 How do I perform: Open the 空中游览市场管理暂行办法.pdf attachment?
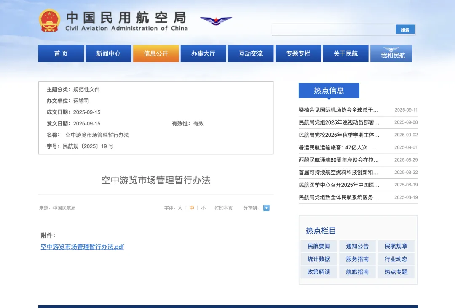click(x=82, y=247)
